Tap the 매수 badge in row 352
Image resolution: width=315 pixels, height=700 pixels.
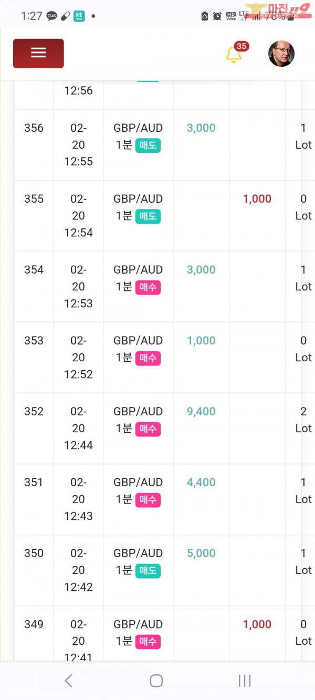coord(148,429)
